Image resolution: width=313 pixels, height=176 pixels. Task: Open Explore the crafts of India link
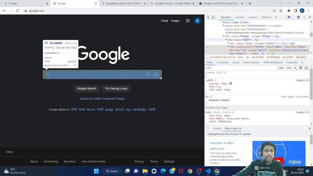[x=102, y=99]
